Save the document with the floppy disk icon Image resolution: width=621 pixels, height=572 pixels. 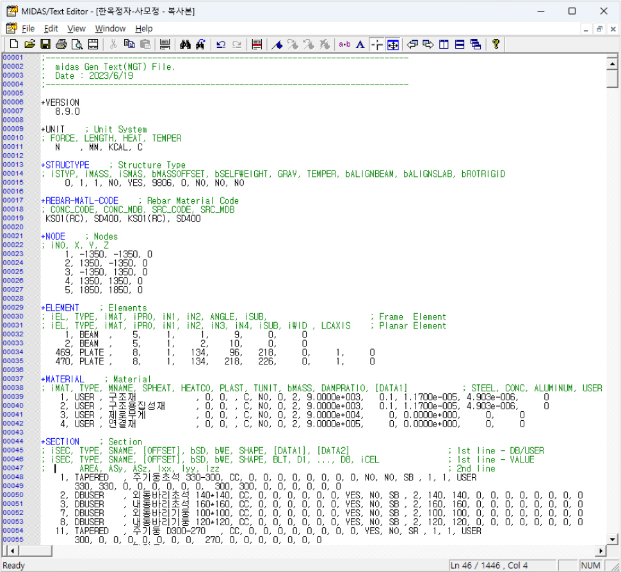(x=45, y=44)
